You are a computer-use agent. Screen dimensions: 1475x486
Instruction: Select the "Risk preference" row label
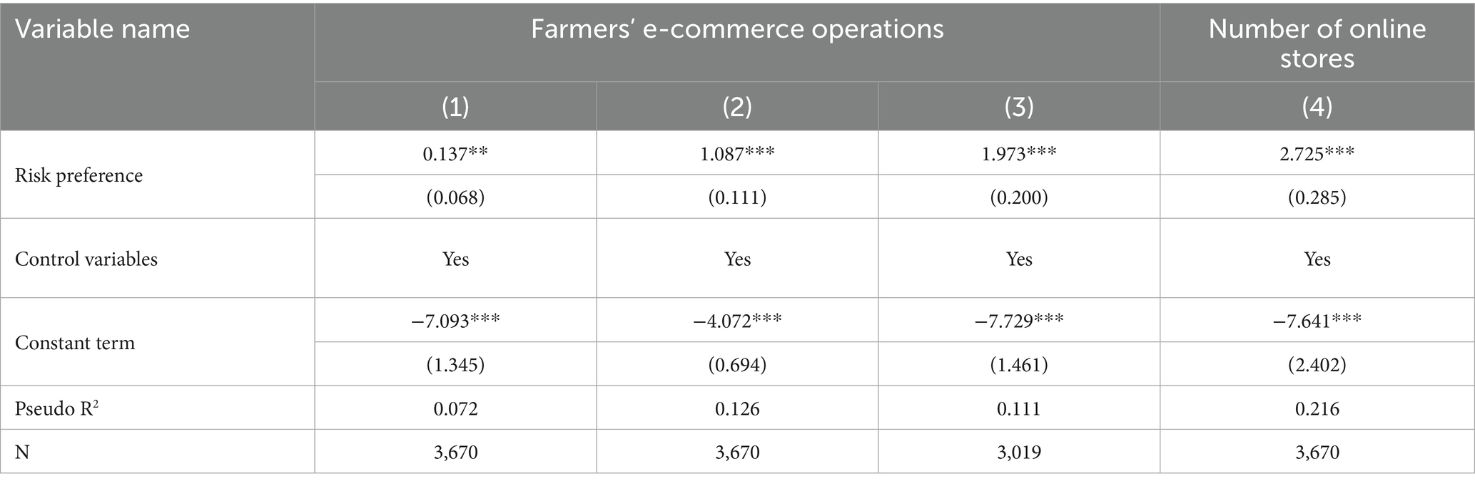point(78,175)
